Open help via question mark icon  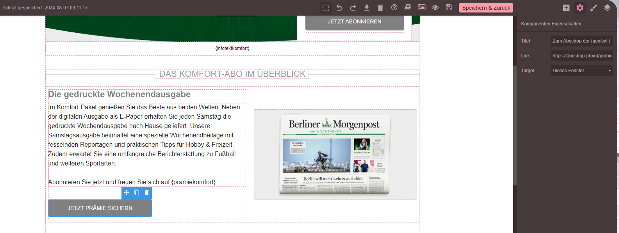pos(394,8)
